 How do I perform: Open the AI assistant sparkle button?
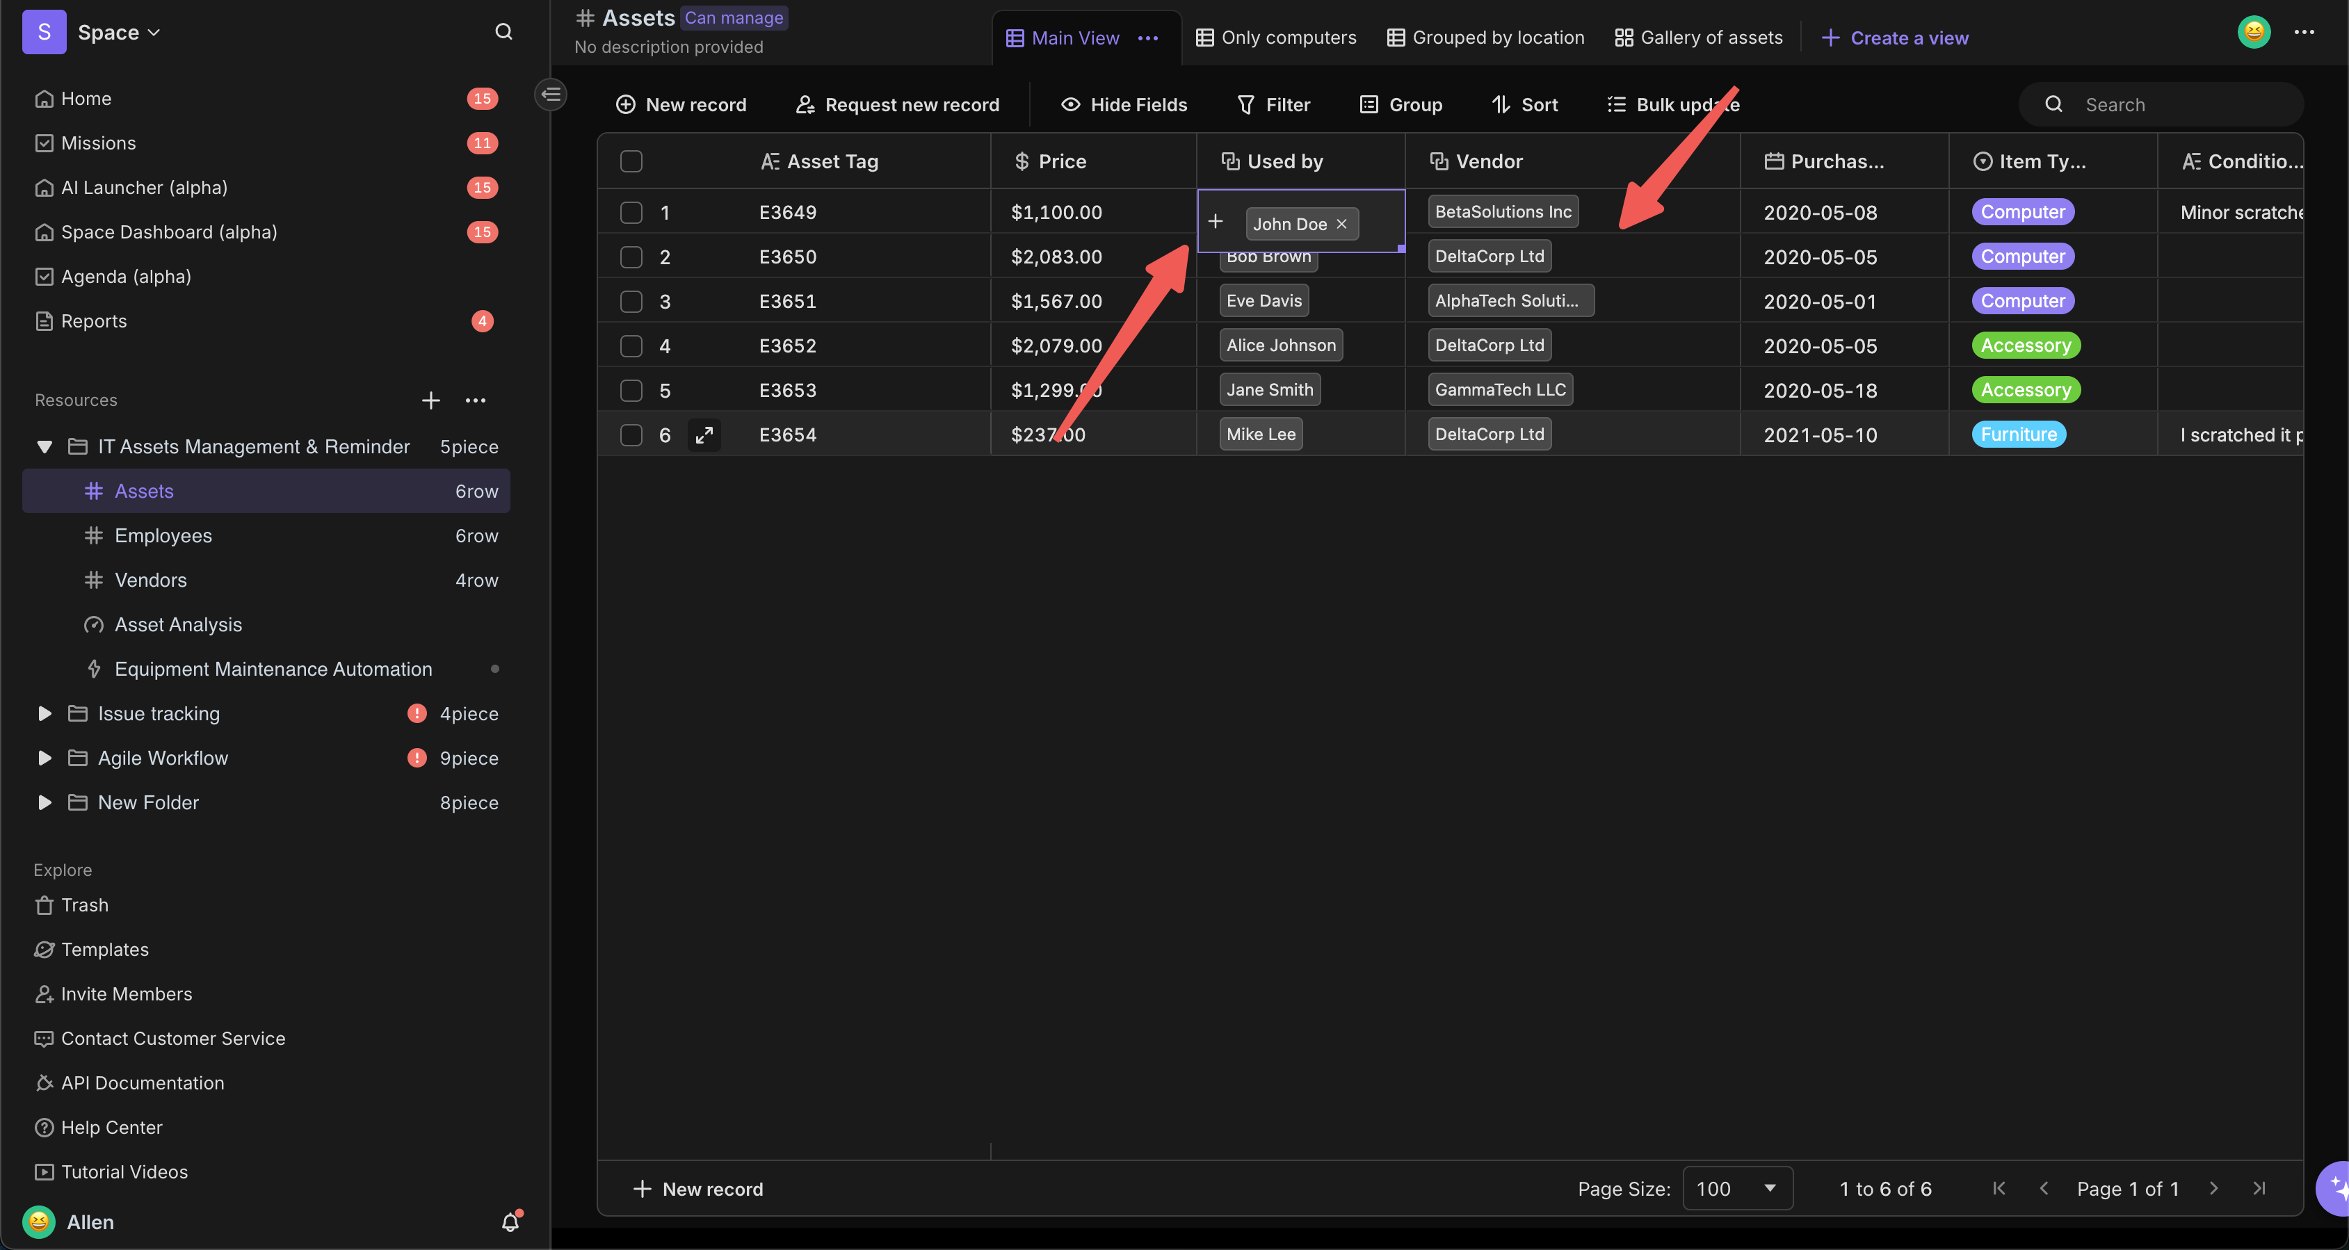[x=2334, y=1188]
